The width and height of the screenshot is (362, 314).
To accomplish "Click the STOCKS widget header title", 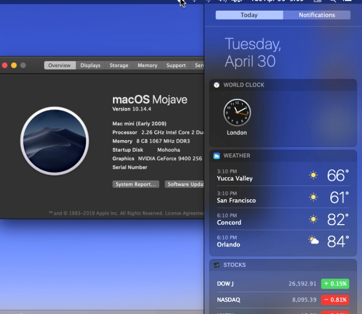I will [x=234, y=265].
